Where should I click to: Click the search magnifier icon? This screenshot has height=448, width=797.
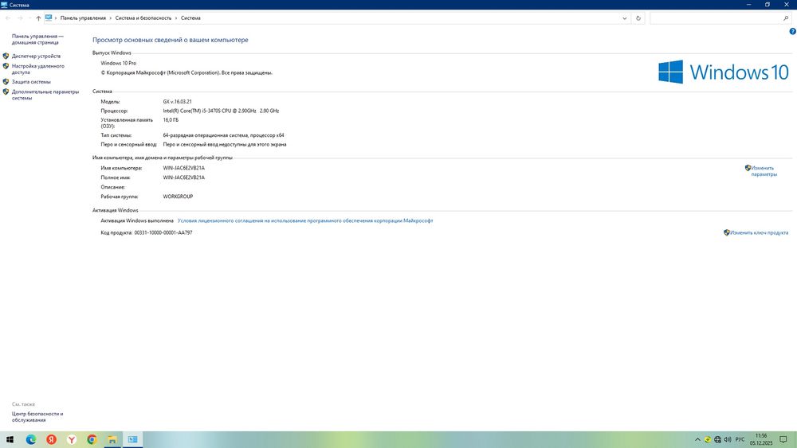(x=786, y=18)
